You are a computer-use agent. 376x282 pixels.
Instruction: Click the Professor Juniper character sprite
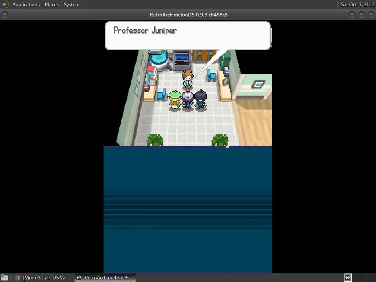pos(187,79)
